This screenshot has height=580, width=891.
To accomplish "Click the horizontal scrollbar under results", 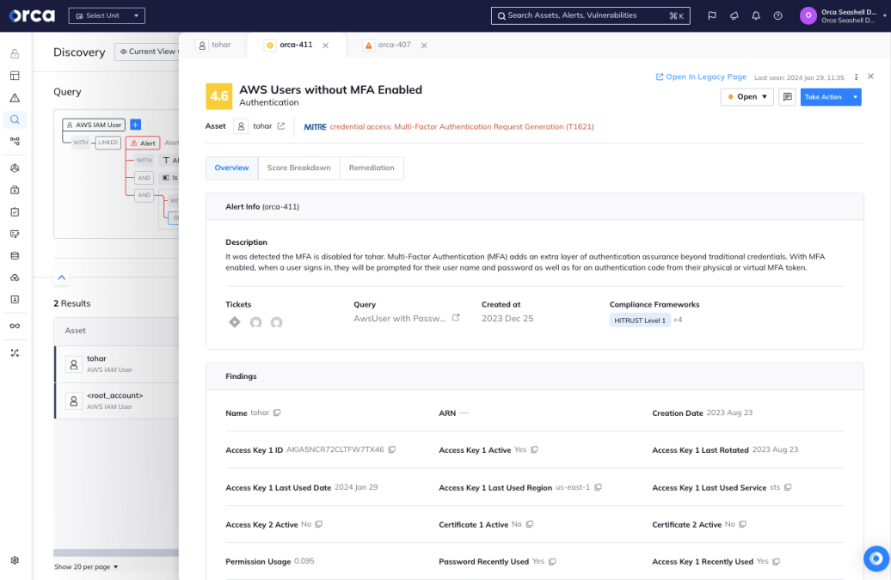I will pos(116,553).
